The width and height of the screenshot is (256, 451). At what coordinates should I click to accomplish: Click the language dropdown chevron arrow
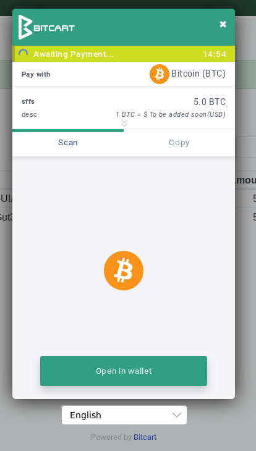click(x=176, y=415)
